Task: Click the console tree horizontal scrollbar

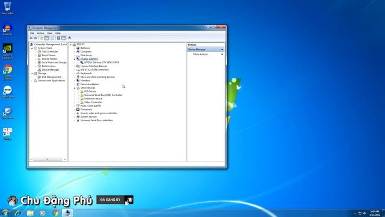Action: [48, 159]
